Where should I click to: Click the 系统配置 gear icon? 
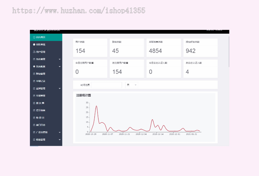pyautogui.click(x=34, y=66)
